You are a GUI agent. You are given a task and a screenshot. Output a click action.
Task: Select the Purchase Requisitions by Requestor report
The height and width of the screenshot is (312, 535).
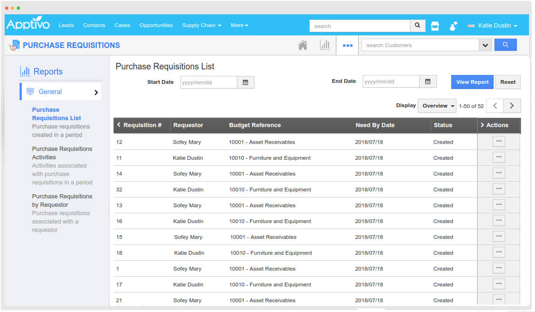coord(62,200)
